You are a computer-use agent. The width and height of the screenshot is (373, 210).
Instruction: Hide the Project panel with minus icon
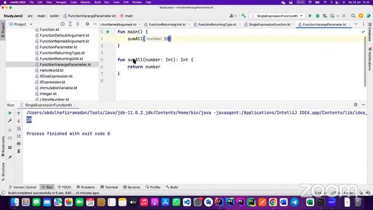coord(95,24)
